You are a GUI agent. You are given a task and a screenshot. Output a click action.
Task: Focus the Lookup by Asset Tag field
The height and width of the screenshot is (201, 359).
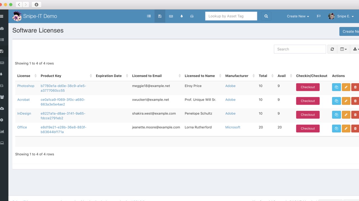[x=231, y=16]
